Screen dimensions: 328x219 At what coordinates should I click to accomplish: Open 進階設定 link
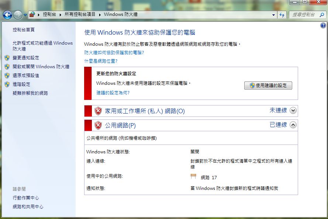click(x=21, y=84)
